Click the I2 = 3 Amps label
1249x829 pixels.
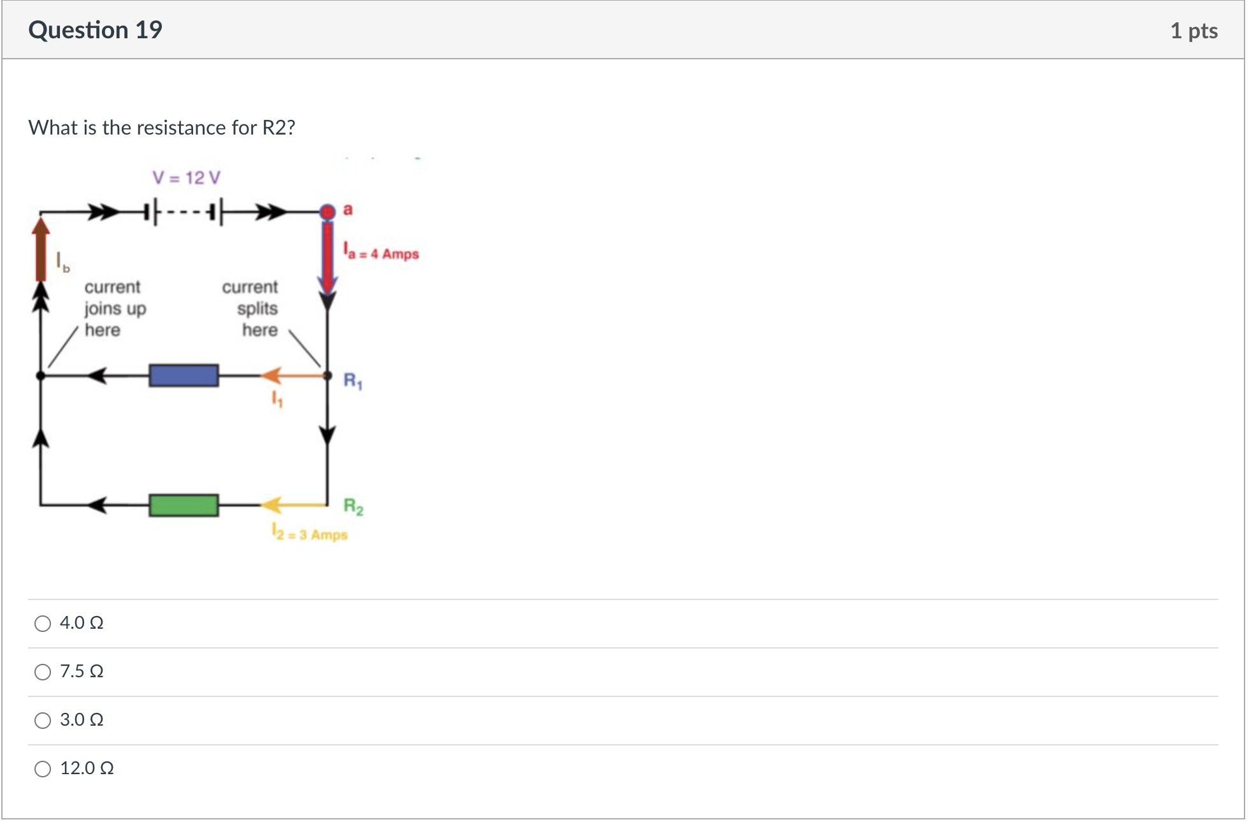(309, 531)
